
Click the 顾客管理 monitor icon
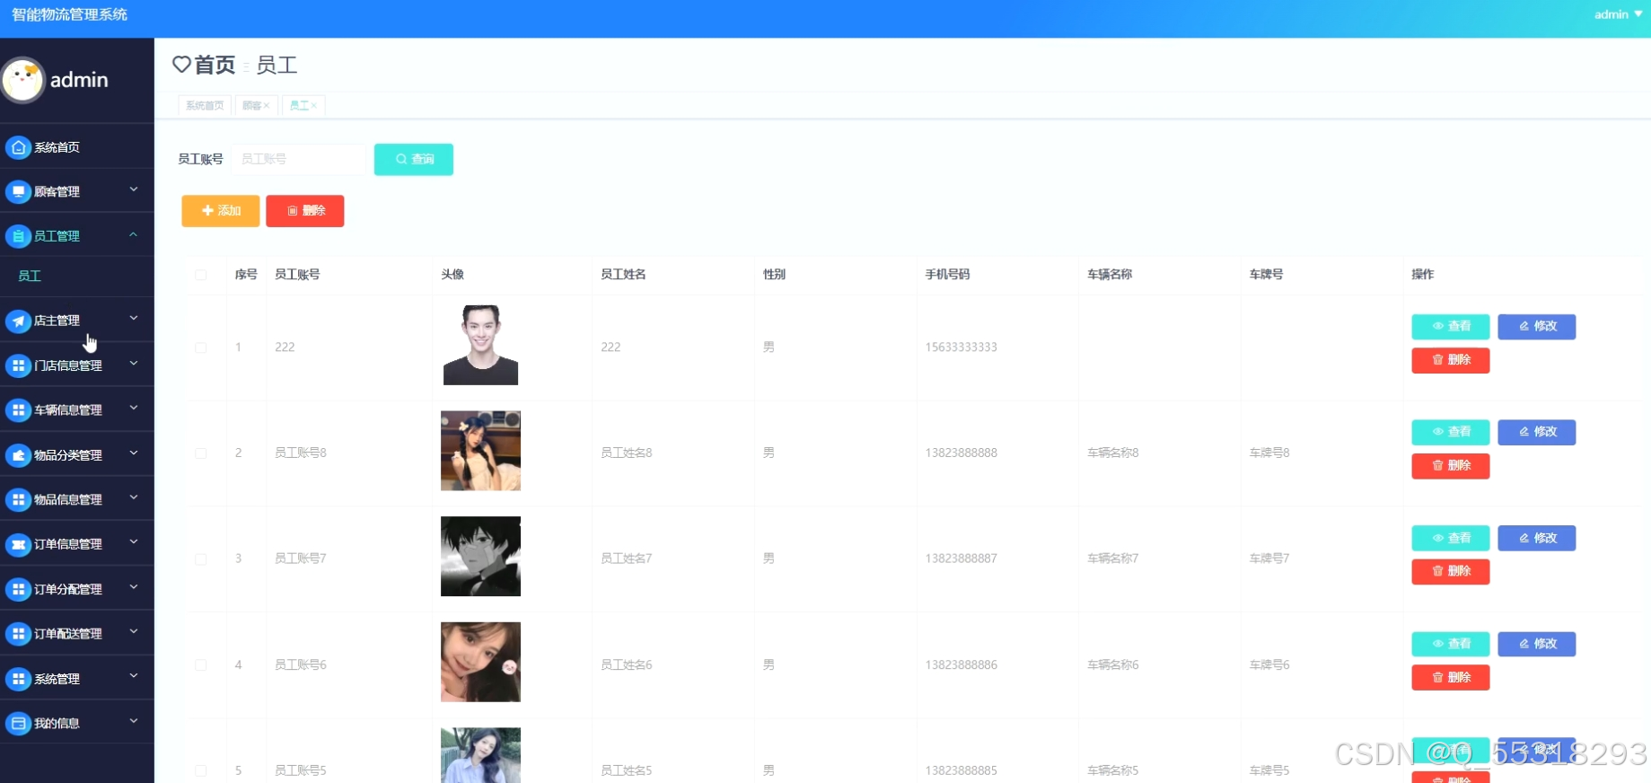18,191
